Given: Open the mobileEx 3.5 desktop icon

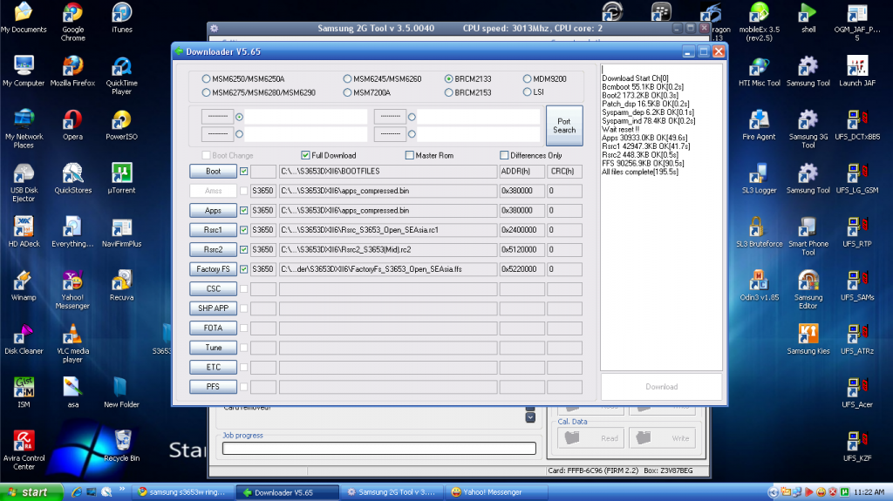Looking at the screenshot, I should [760, 22].
